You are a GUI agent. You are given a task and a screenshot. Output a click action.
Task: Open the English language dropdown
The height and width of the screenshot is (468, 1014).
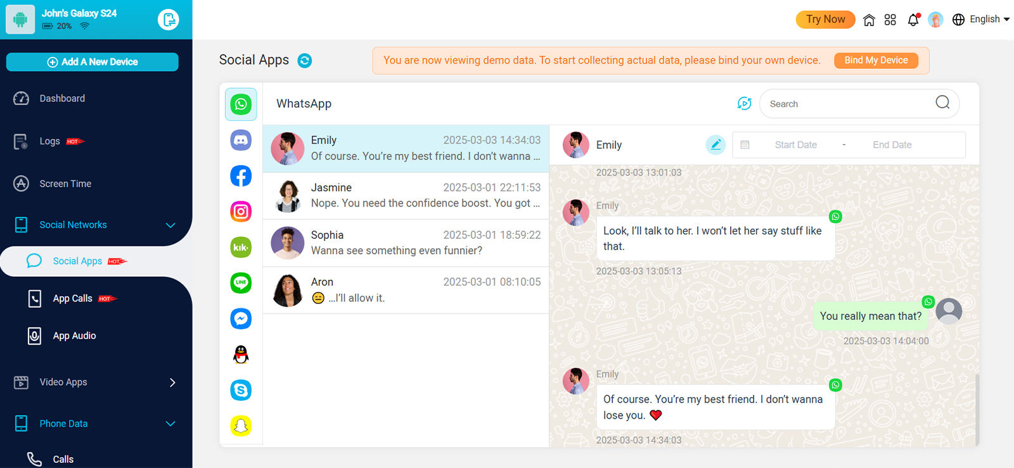coord(981,20)
